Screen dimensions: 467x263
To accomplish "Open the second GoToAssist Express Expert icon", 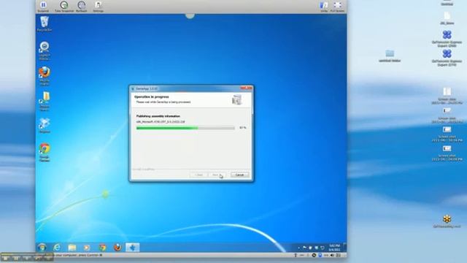I will pos(447,58).
